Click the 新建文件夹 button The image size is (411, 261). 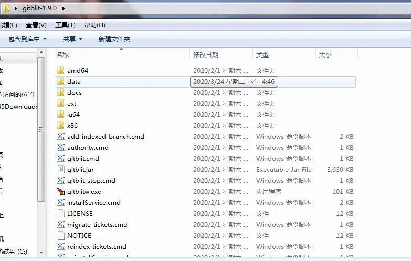click(114, 39)
